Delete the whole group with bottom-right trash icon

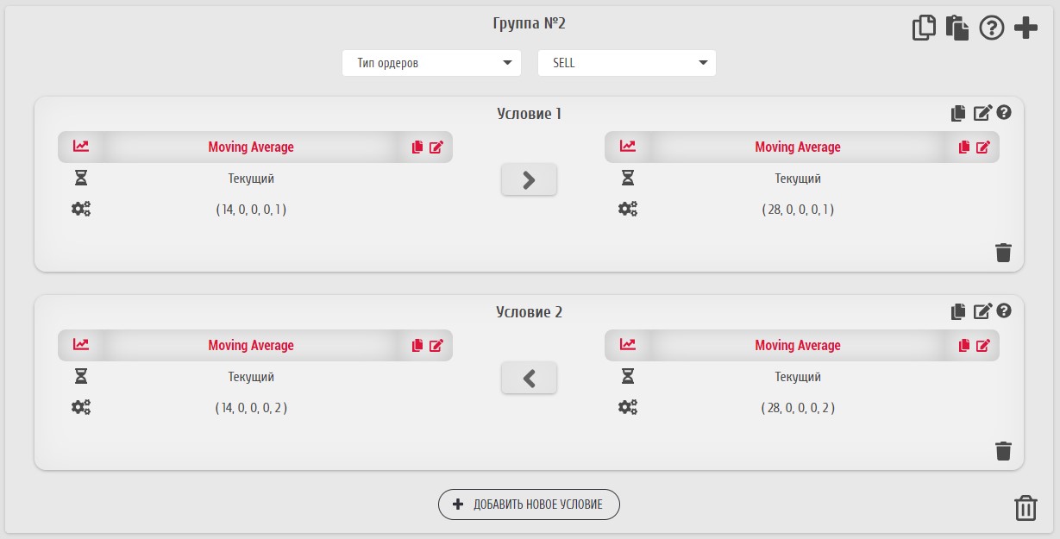[x=1026, y=508]
